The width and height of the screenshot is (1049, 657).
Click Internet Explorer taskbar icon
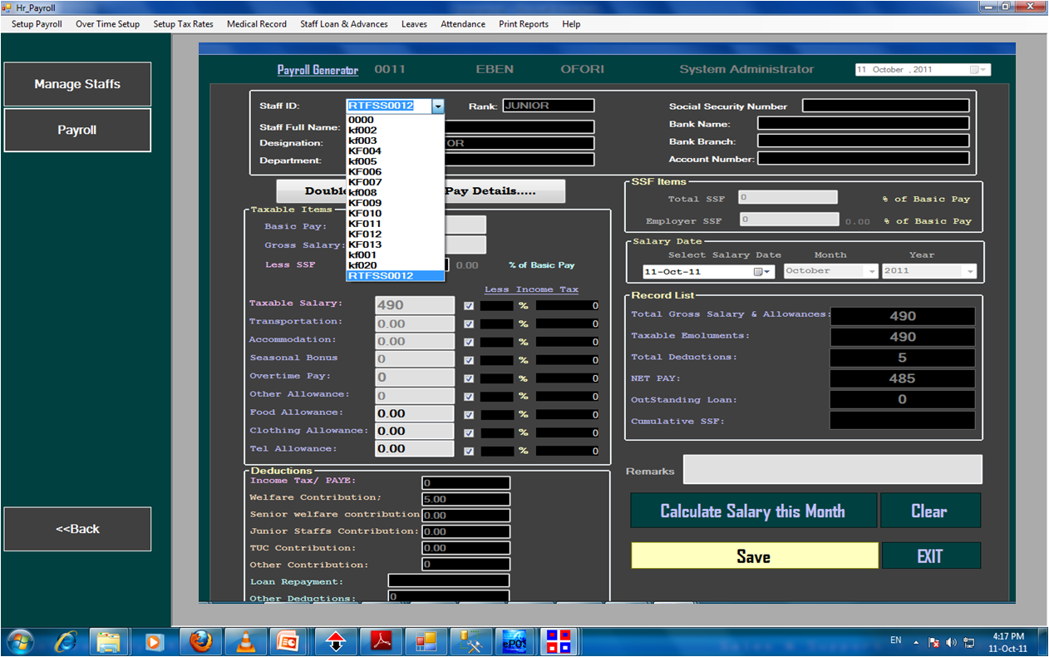pos(66,641)
